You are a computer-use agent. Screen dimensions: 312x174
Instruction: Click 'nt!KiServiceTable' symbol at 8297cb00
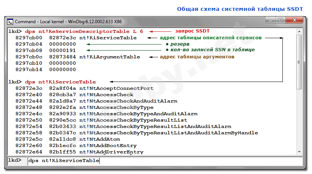click(x=108, y=38)
